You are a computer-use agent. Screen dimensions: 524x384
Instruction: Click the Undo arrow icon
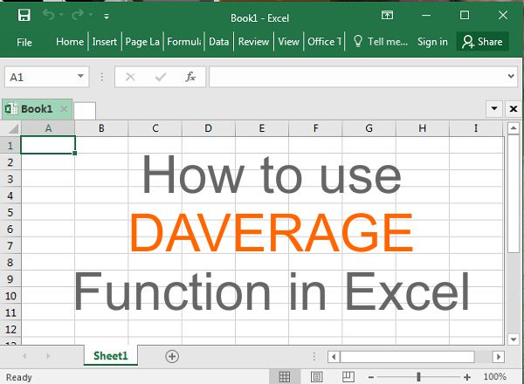click(x=49, y=15)
